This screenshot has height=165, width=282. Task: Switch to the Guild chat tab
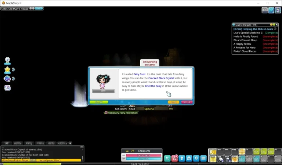[x=51, y=143]
